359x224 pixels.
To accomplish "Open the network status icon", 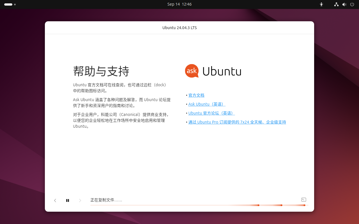I will point(336,4).
